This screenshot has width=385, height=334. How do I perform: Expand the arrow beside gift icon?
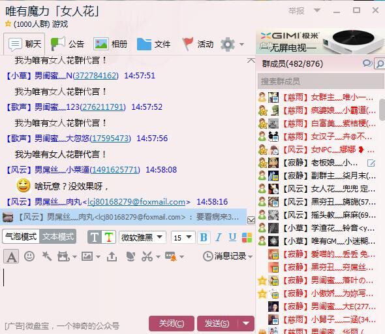pyautogui.click(x=74, y=257)
